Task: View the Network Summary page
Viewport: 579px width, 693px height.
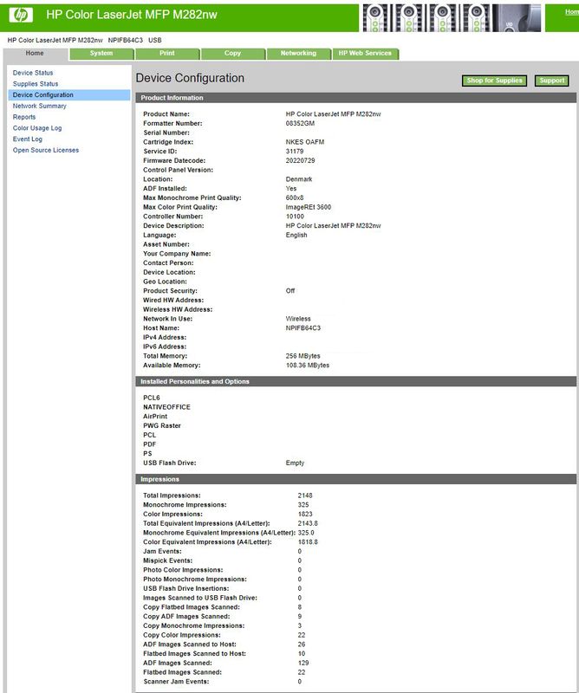Action: [39, 106]
